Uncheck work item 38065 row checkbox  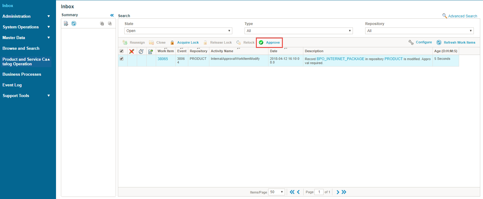tap(122, 59)
